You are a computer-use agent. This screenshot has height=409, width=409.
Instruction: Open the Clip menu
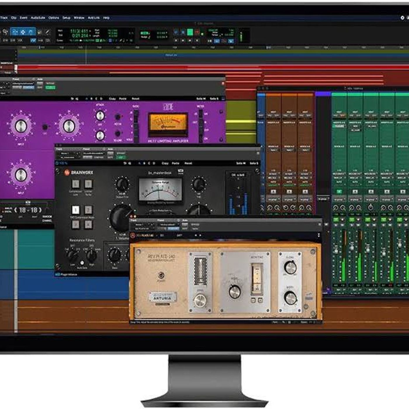14,18
